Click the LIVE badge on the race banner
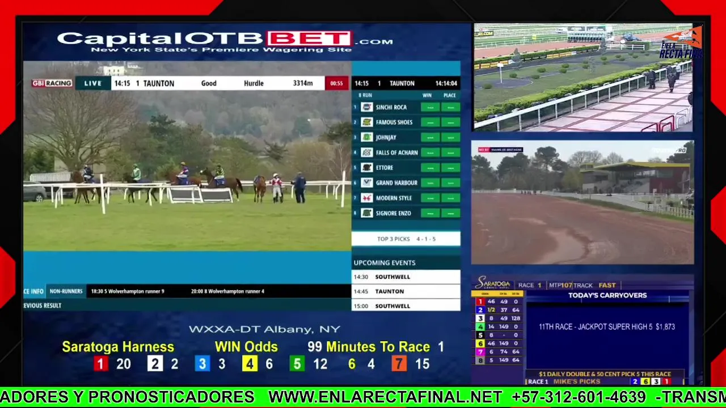Viewport: 726px width, 408px height. coord(93,83)
